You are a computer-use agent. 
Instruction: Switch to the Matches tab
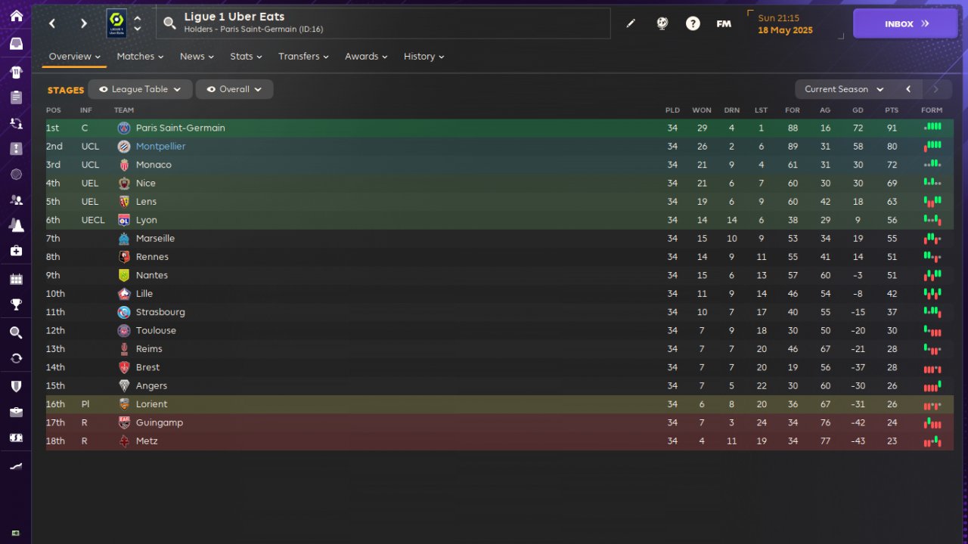pyautogui.click(x=140, y=56)
